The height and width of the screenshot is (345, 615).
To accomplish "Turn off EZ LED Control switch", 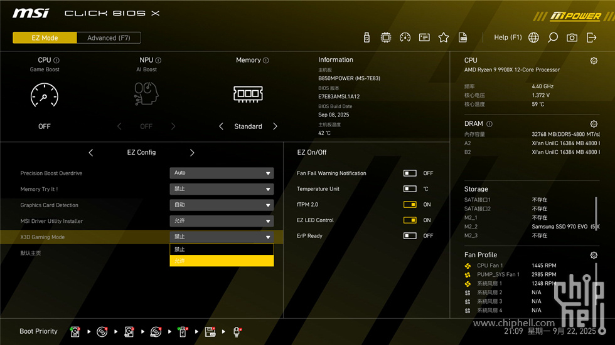I will click(x=410, y=220).
